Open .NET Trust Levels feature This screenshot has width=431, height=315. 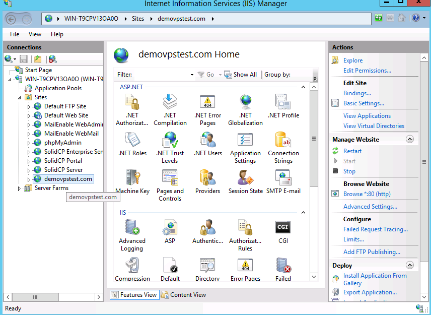(x=170, y=147)
